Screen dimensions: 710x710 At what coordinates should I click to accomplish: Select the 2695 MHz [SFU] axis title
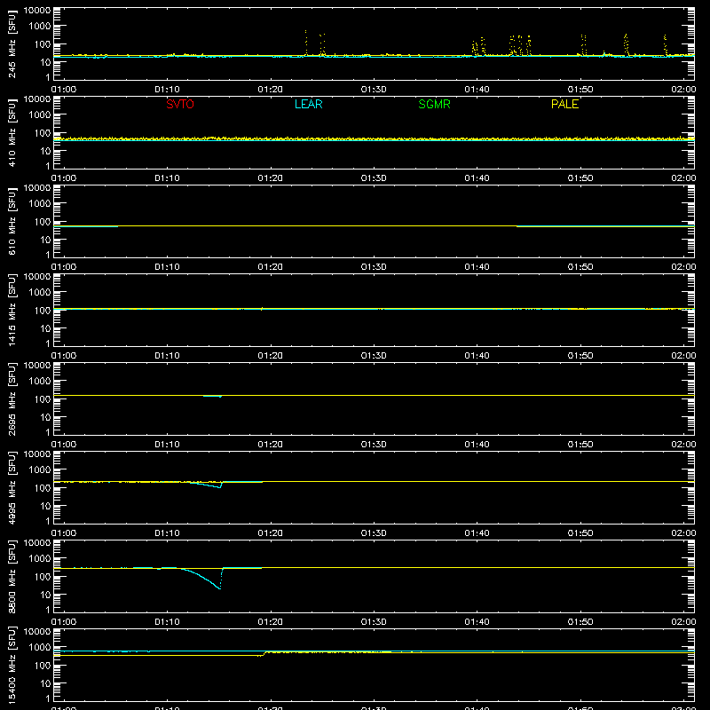point(12,398)
